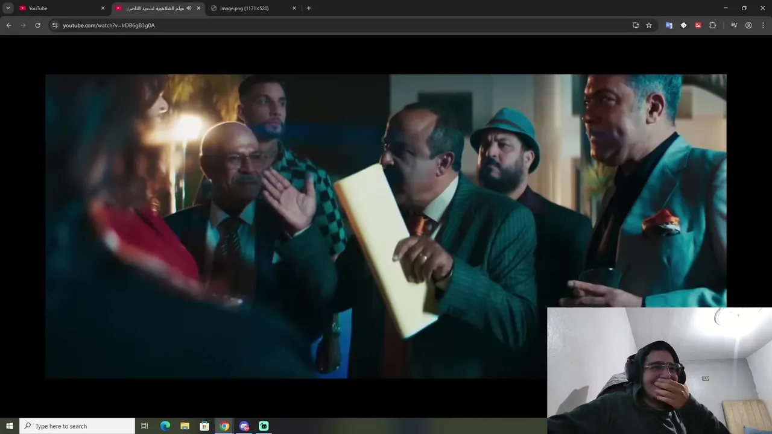Click the Type here to search box
Viewport: 772px width, 434px height.
tap(77, 426)
